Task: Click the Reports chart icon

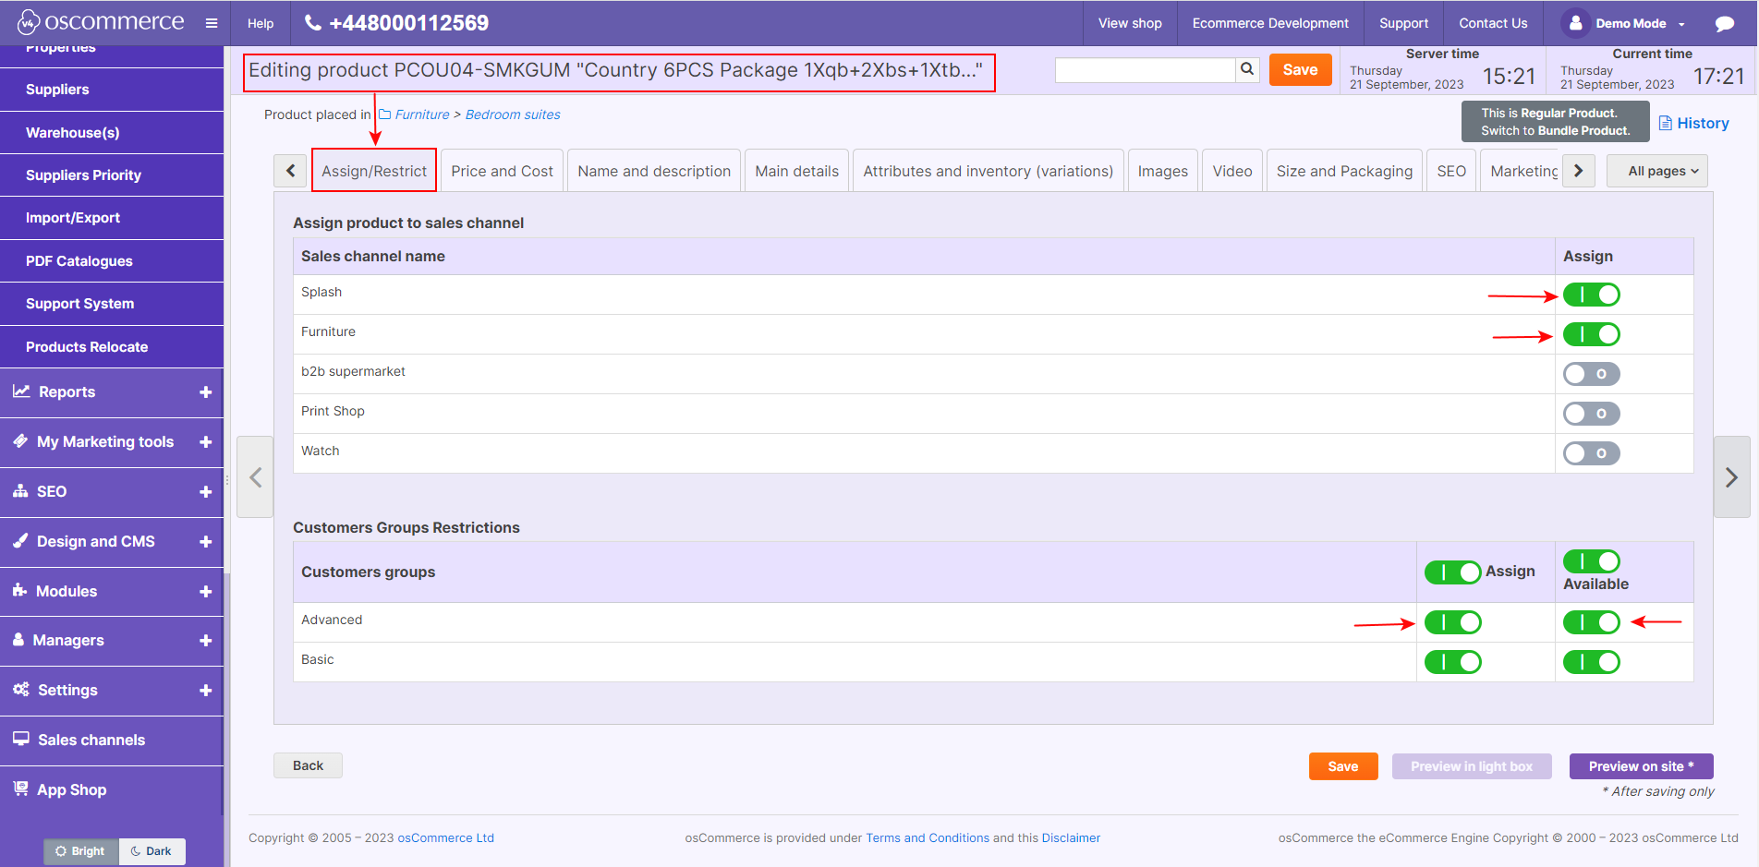Action: pyautogui.click(x=21, y=391)
